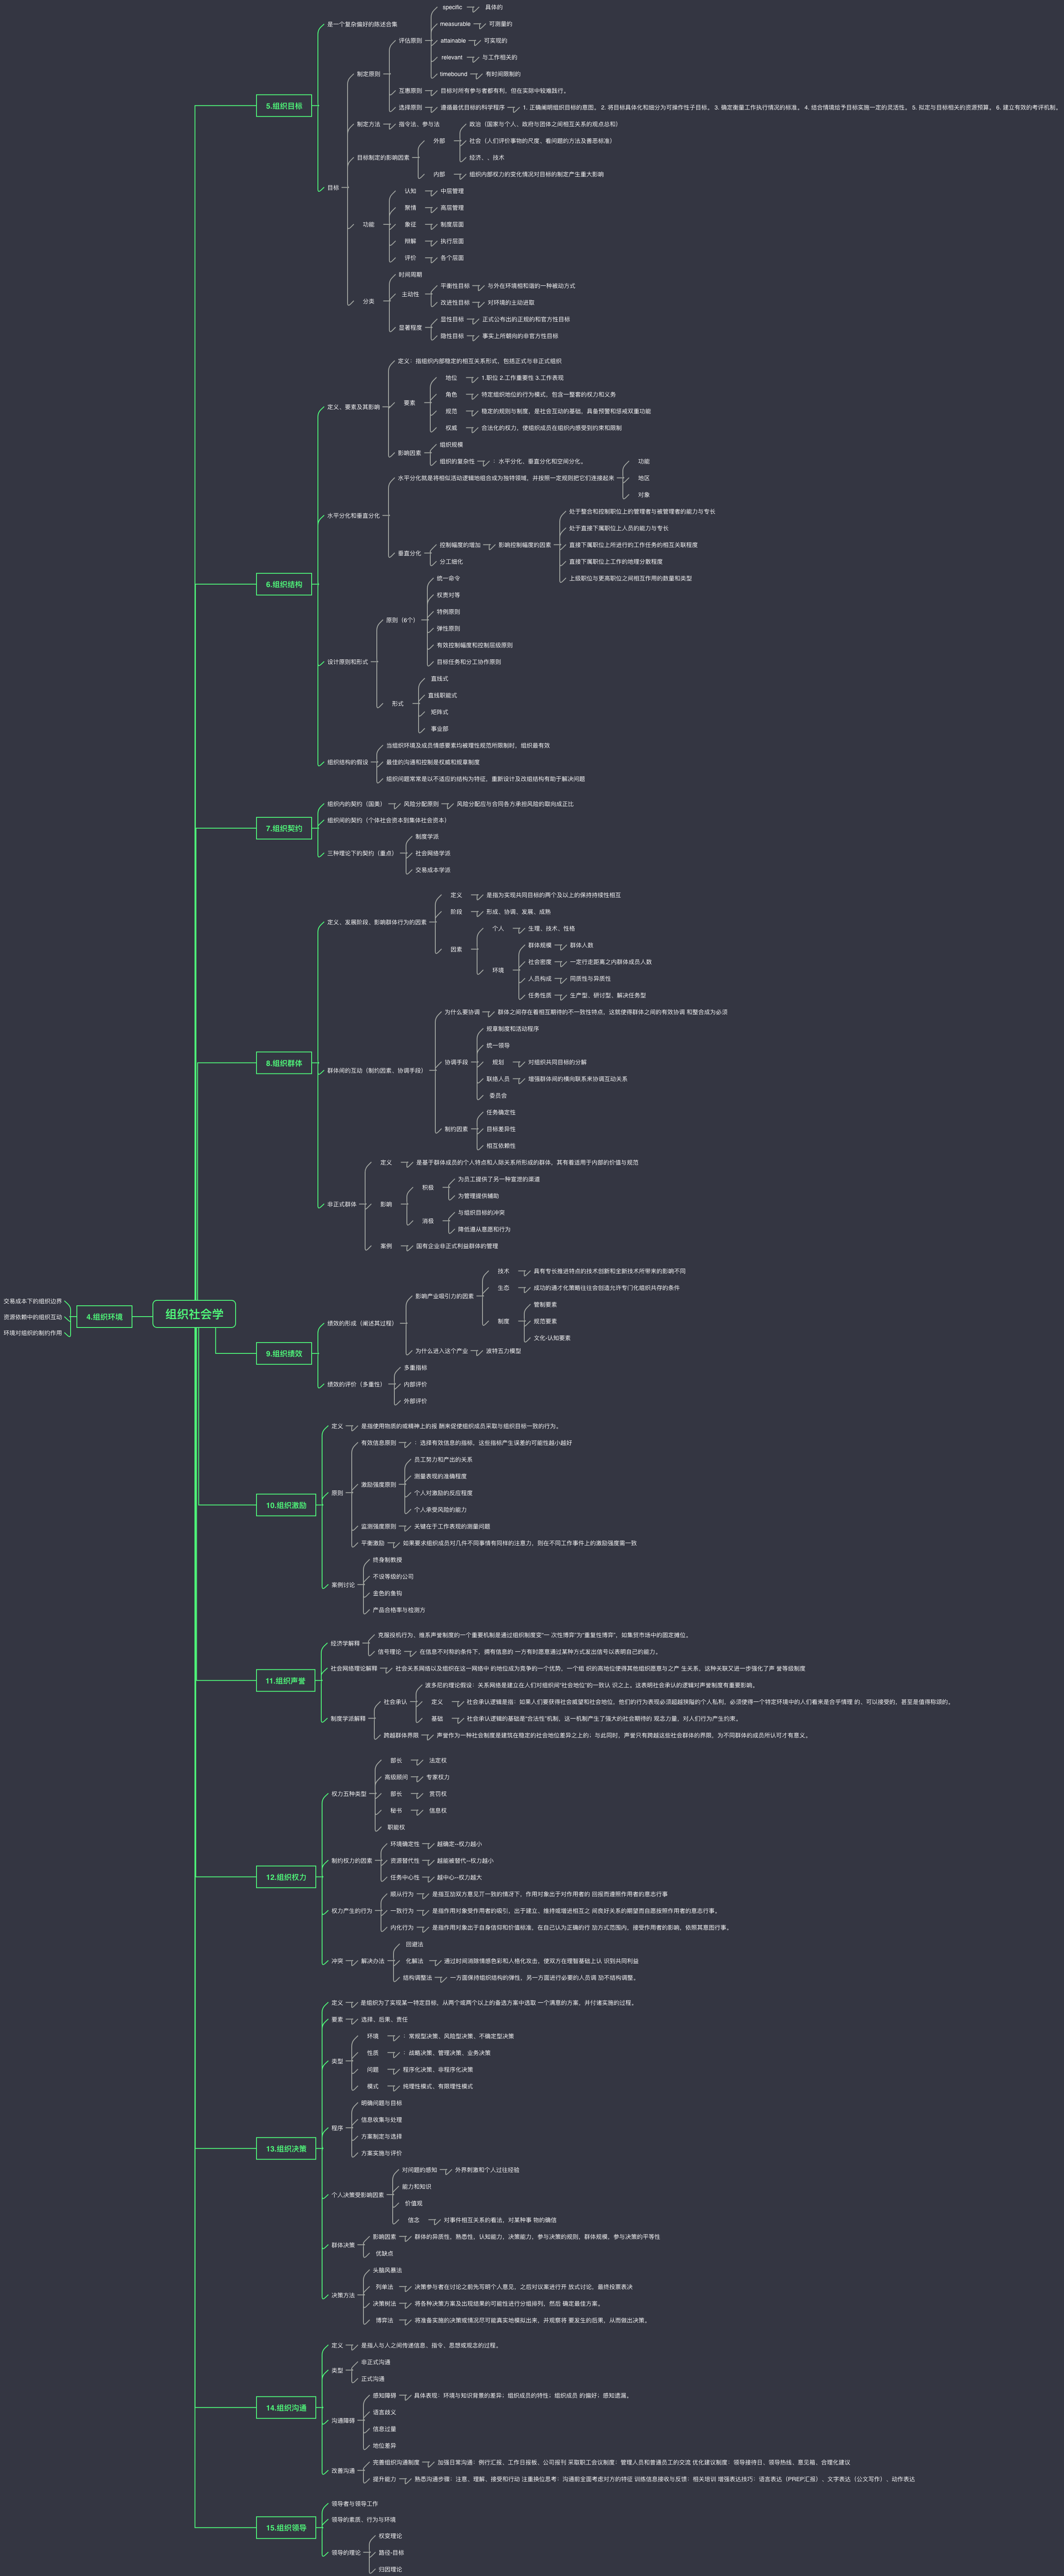The image size is (1064, 2576).
Task: Click the 产品合格率与检测方 node
Action: pyautogui.click(x=399, y=1610)
